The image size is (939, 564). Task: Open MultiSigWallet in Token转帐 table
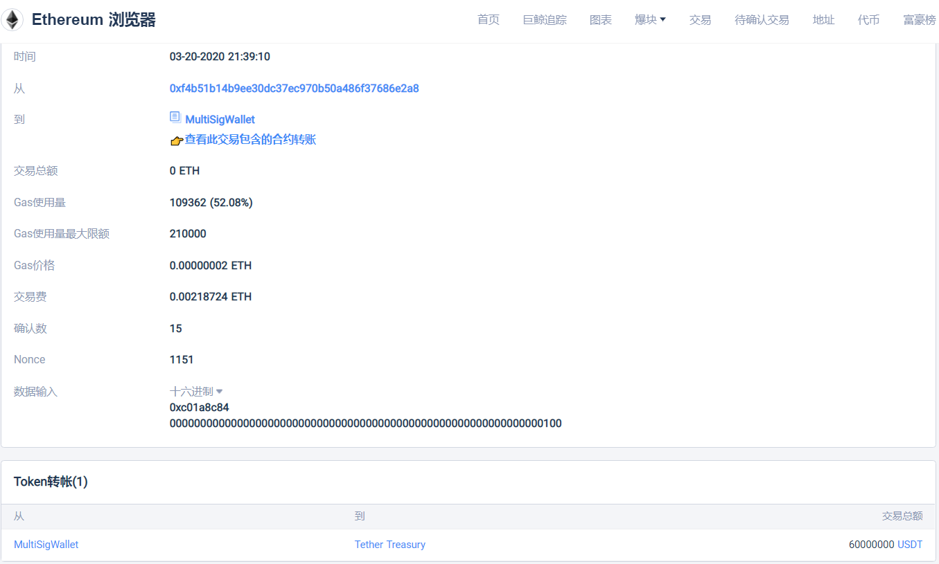coord(46,545)
